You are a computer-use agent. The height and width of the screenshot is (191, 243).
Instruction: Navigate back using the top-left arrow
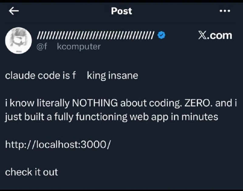[13, 10]
